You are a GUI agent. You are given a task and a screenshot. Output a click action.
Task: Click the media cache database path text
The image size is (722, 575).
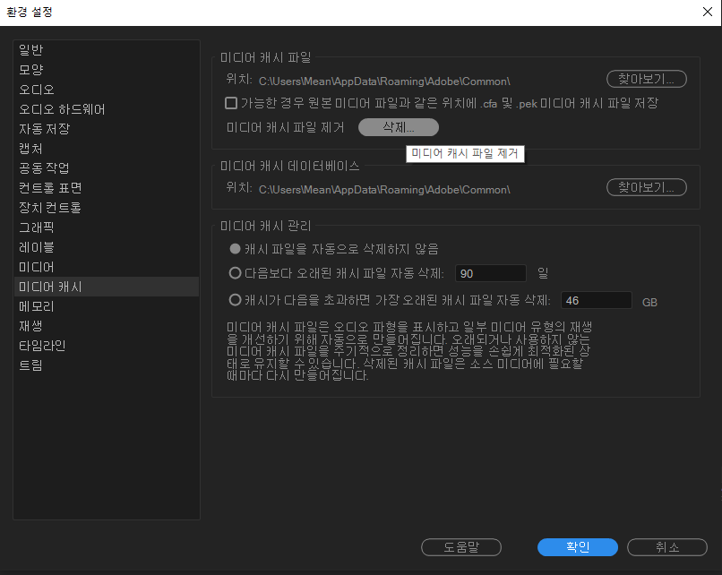coord(384,190)
